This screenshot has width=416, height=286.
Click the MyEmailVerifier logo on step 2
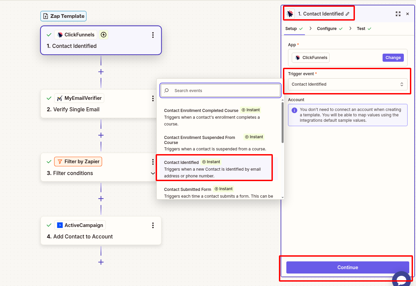click(x=59, y=98)
